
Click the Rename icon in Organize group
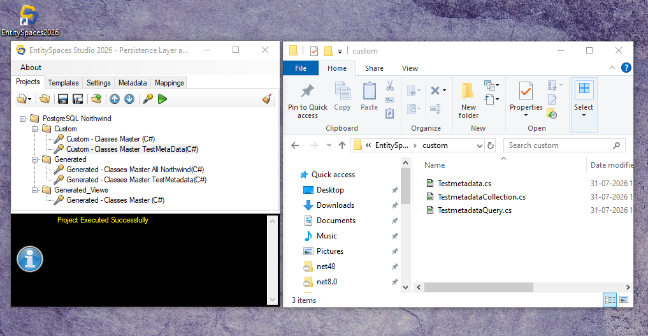click(x=435, y=108)
